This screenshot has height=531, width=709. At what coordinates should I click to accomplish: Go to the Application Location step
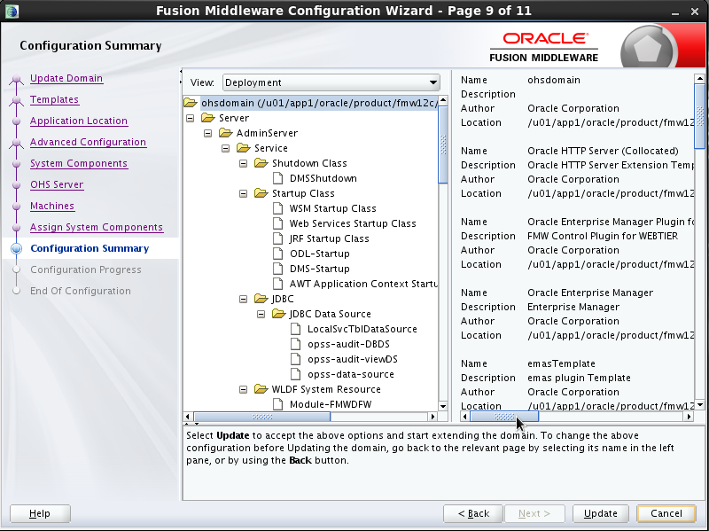click(x=79, y=121)
